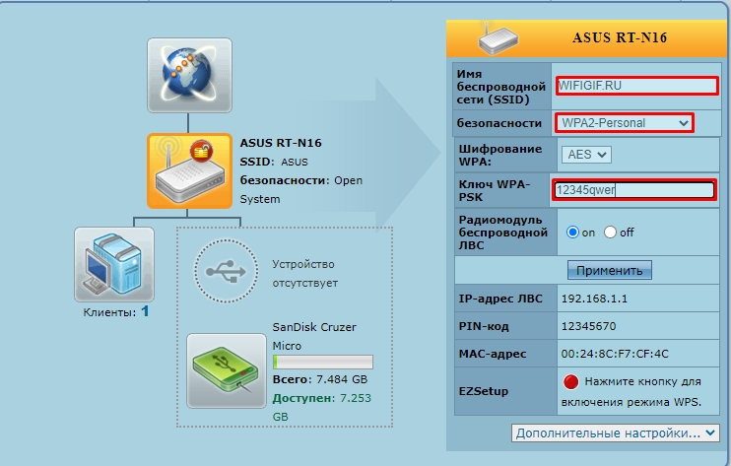Click 'безопасности: Open System' status text
This screenshot has width=731, height=466.
tap(301, 190)
